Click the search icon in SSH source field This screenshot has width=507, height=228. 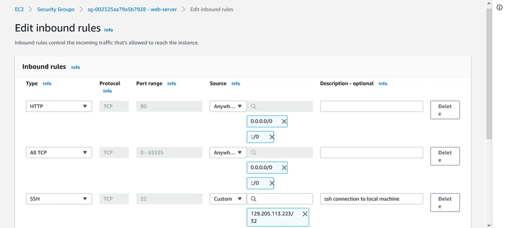253,199
